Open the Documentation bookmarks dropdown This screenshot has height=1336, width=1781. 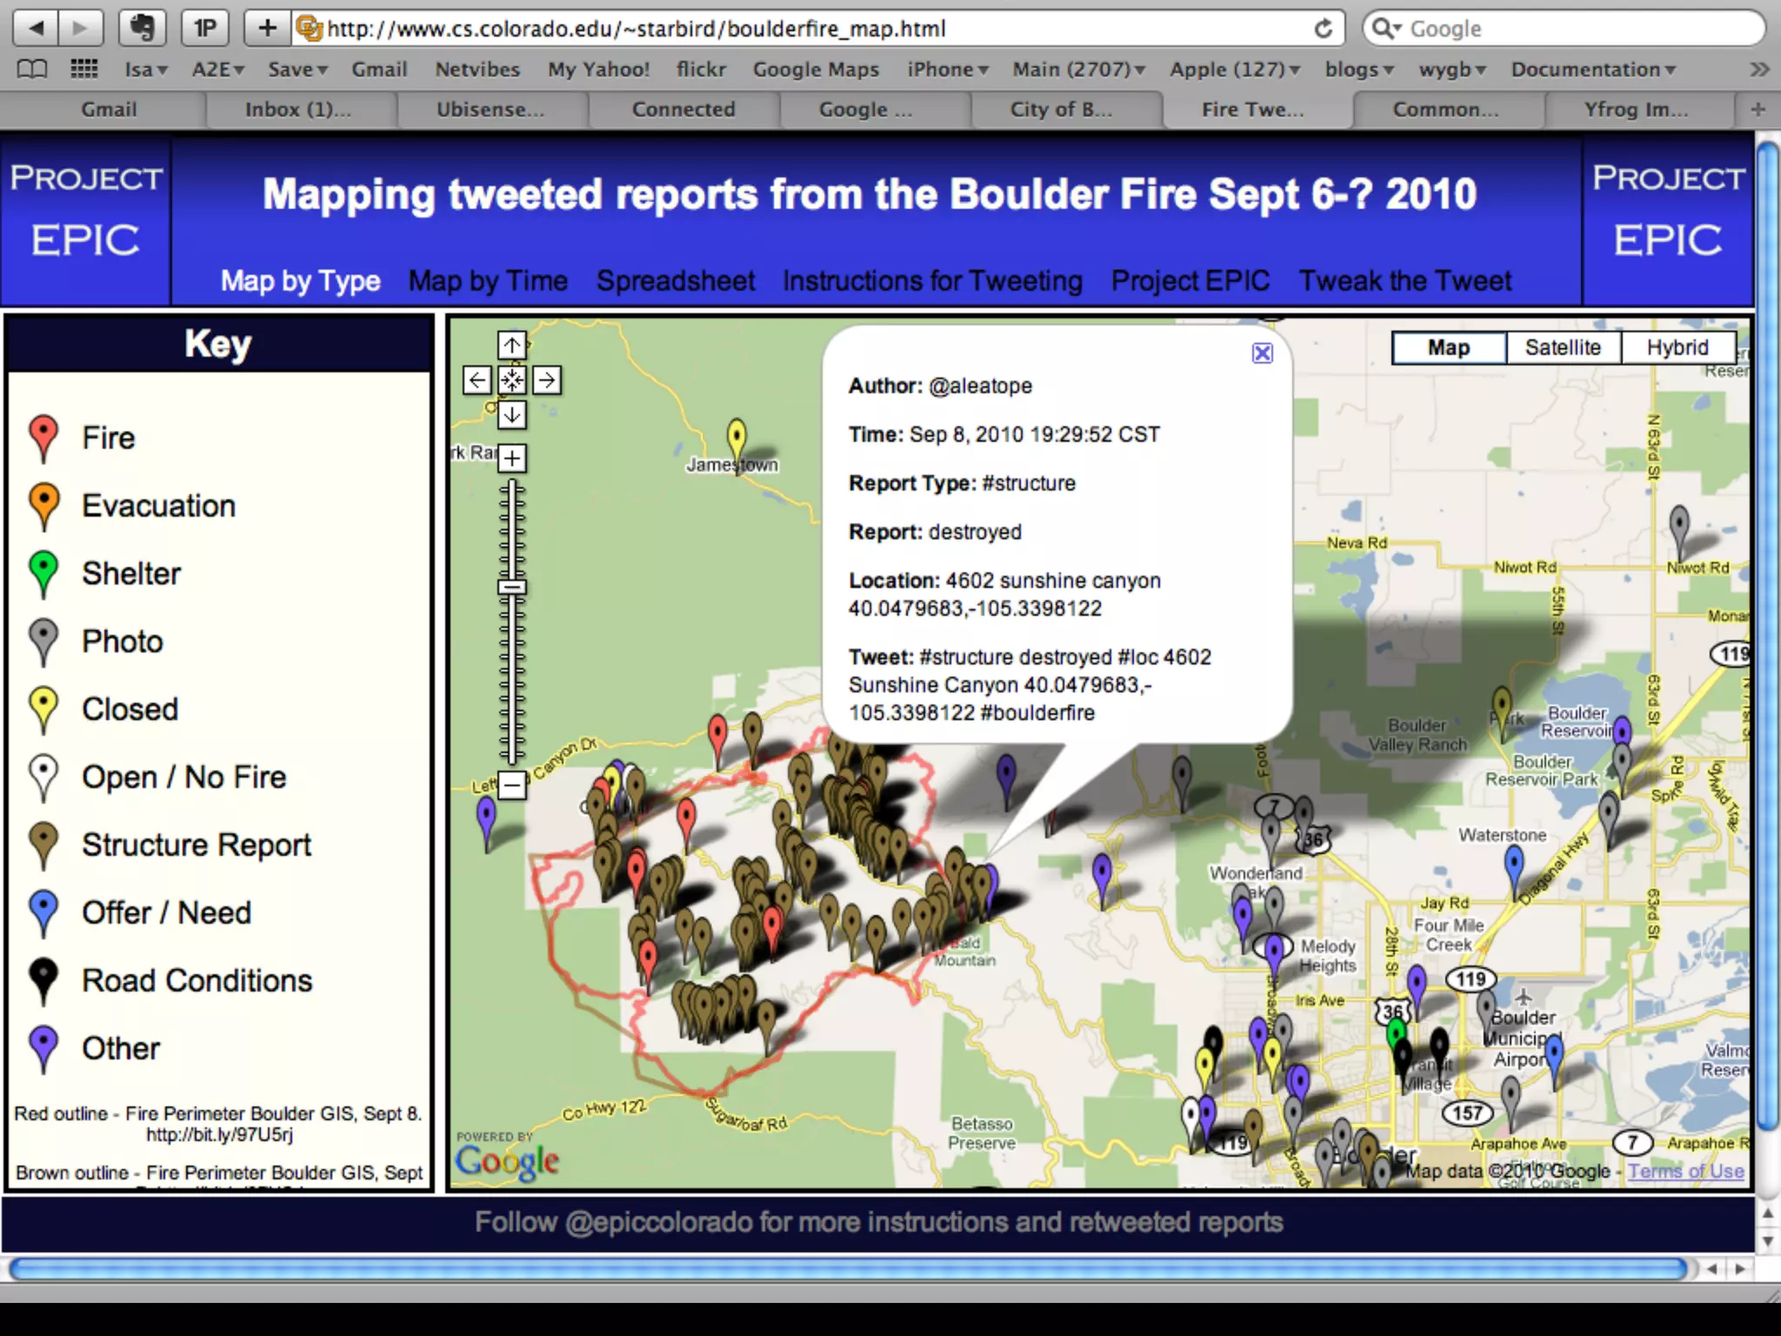[1592, 70]
